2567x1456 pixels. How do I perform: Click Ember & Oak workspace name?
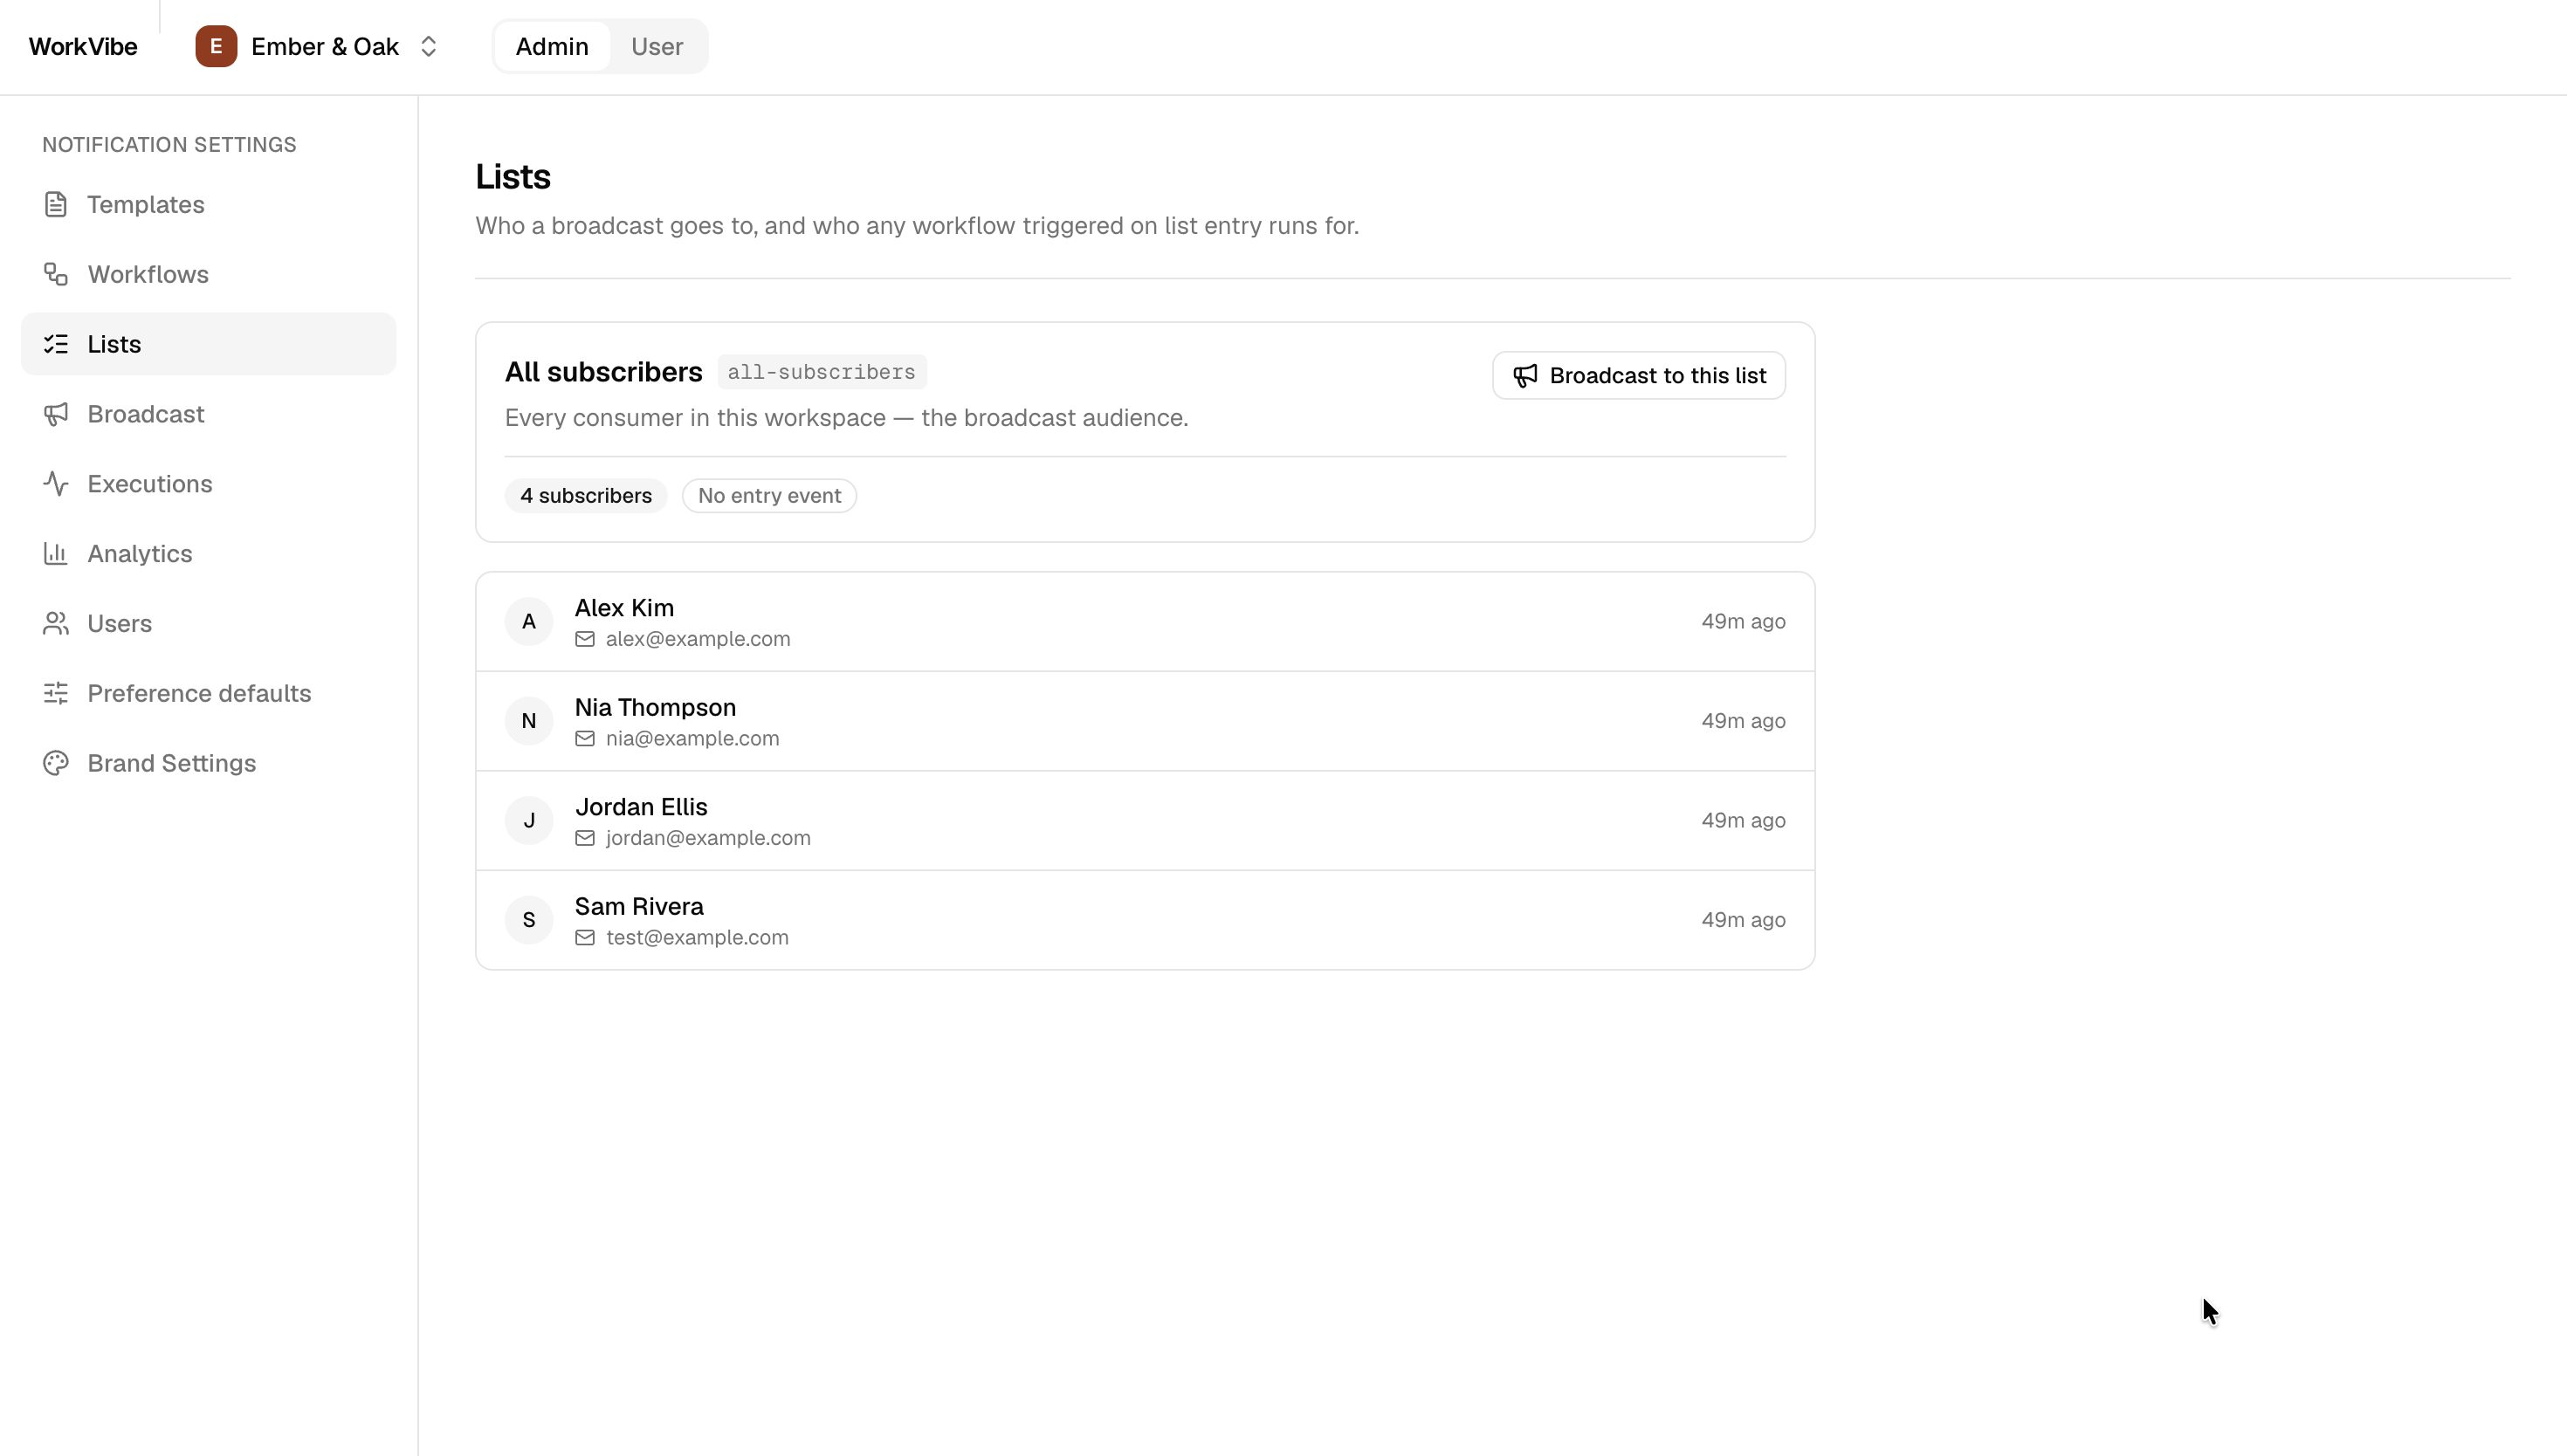[x=325, y=46]
